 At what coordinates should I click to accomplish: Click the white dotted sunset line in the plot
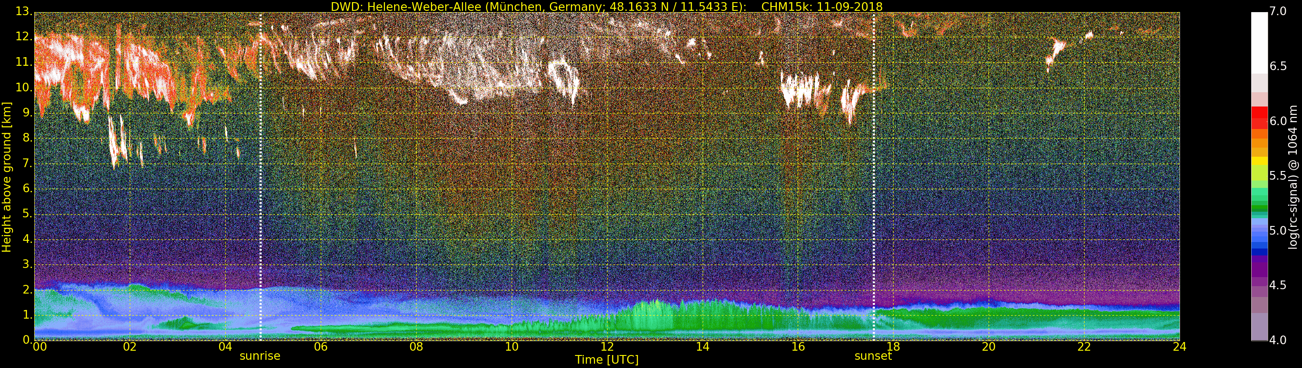tap(873, 177)
